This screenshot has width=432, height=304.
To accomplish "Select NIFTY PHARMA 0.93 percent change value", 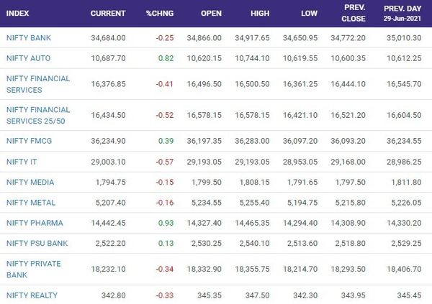I will 166,223.
